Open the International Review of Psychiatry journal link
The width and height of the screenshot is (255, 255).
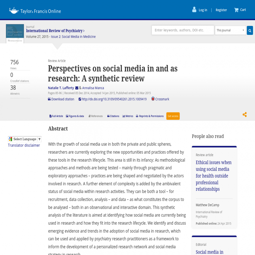coord(54,31)
